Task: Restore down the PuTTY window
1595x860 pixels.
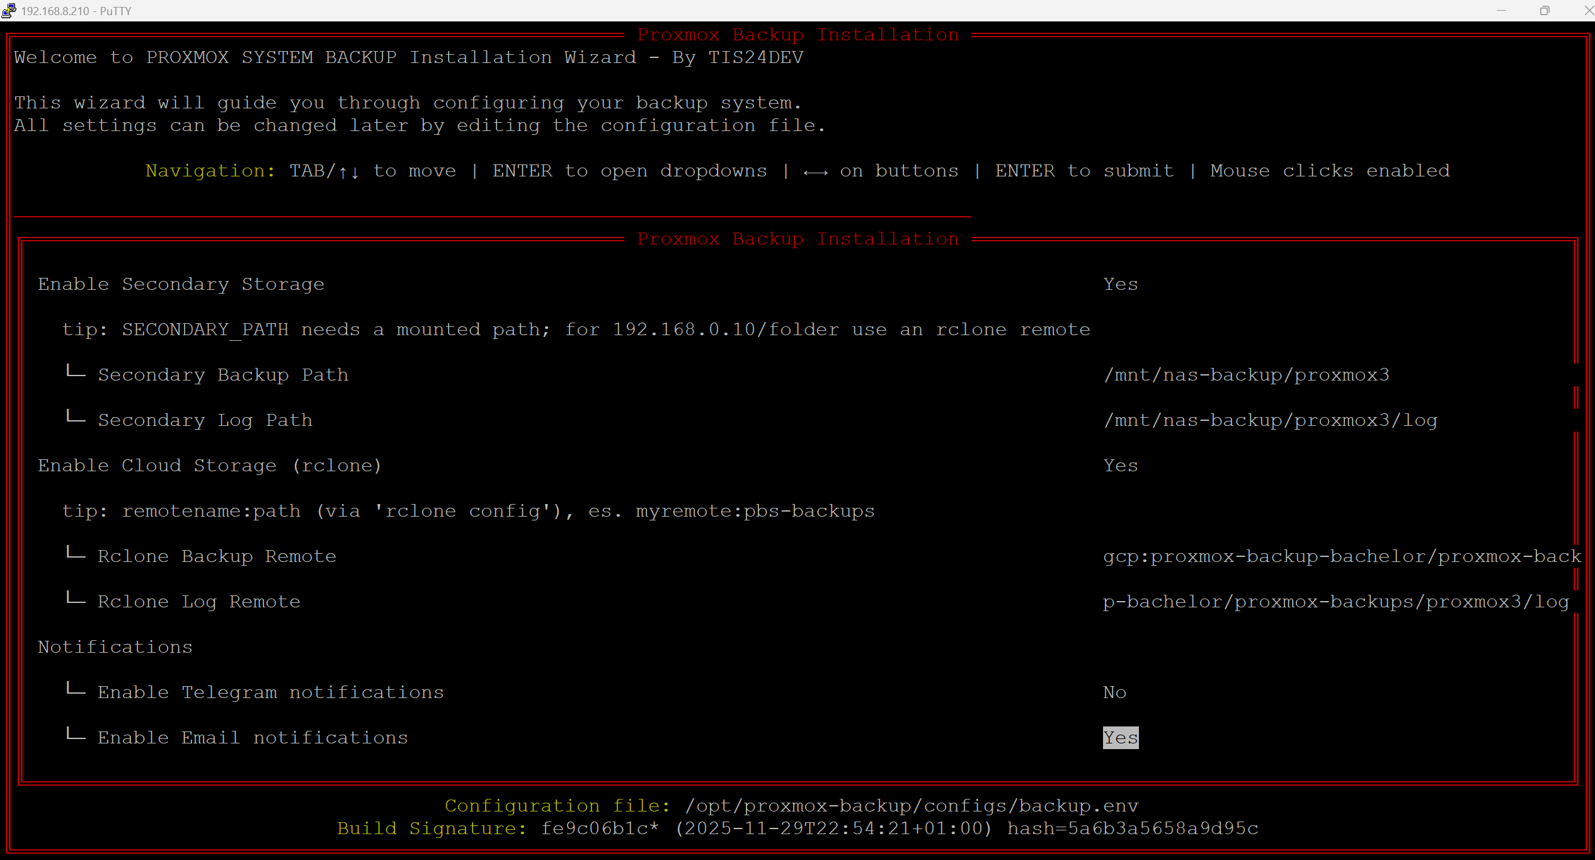Action: click(1545, 10)
